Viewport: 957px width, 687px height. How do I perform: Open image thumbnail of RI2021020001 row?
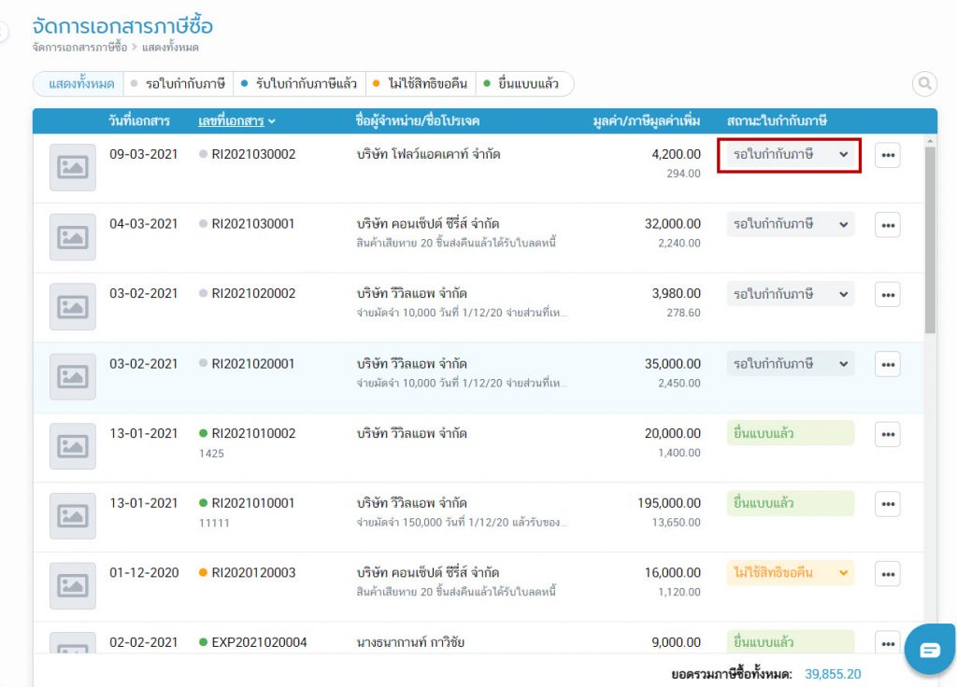[x=72, y=377]
